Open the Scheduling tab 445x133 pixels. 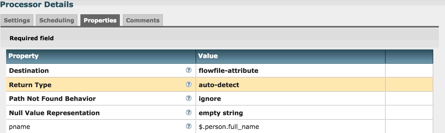point(57,20)
